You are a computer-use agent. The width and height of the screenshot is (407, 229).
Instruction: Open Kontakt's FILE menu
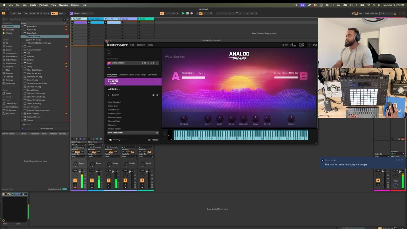132,45
